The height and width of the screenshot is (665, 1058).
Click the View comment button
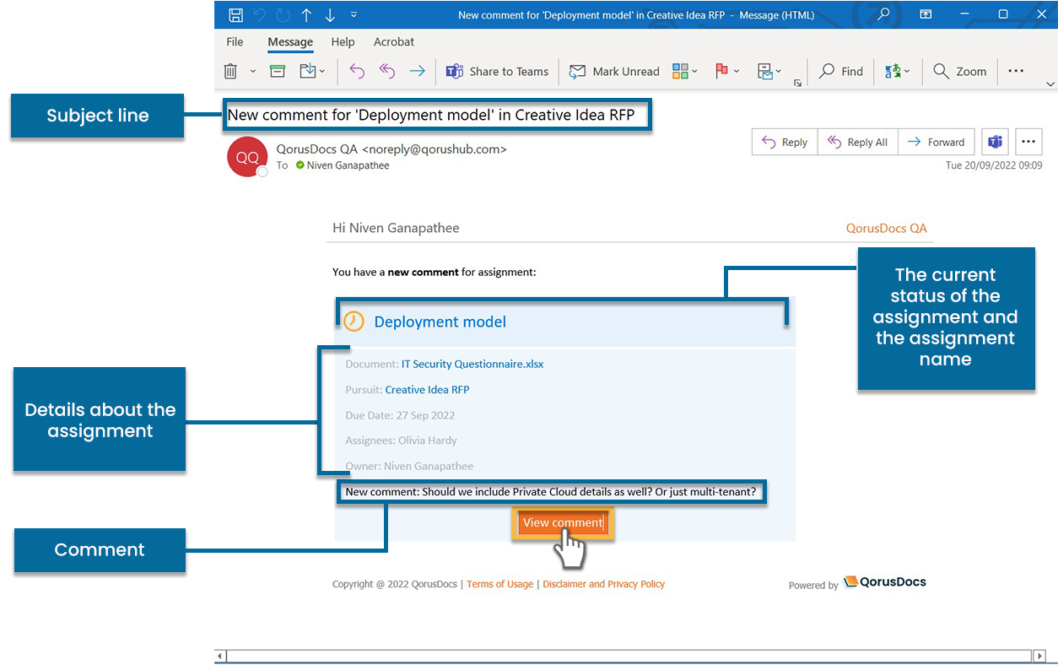point(563,523)
